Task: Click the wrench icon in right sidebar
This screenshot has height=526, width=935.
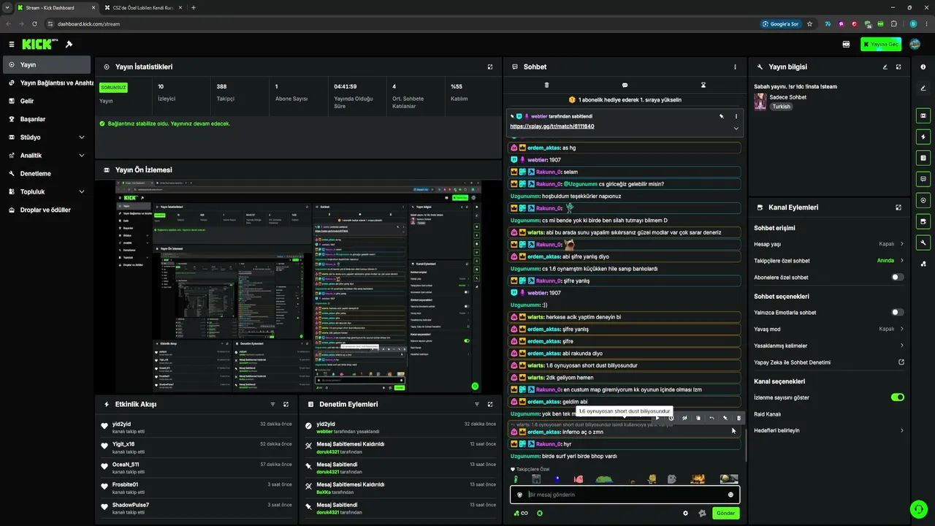Action: pyautogui.click(x=923, y=243)
